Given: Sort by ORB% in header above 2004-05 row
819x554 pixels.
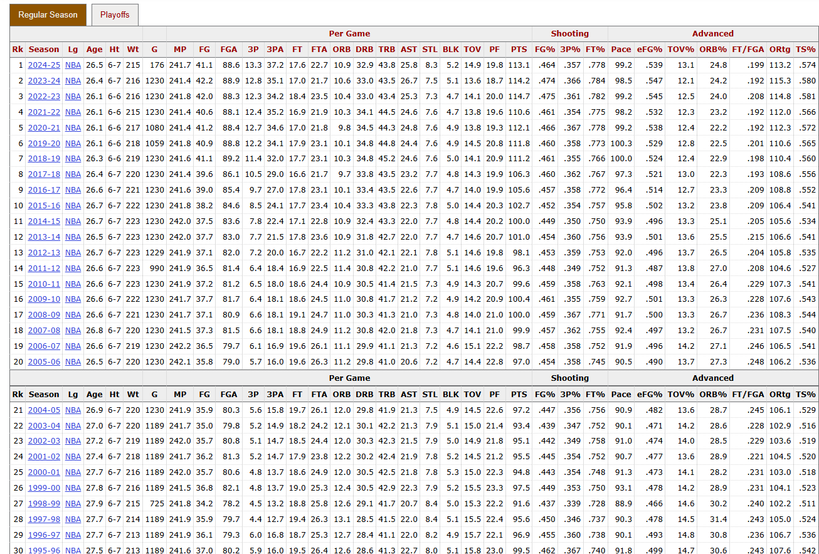Looking at the screenshot, I should point(712,395).
